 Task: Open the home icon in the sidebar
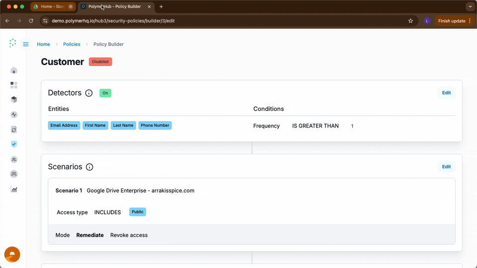[x=14, y=70]
